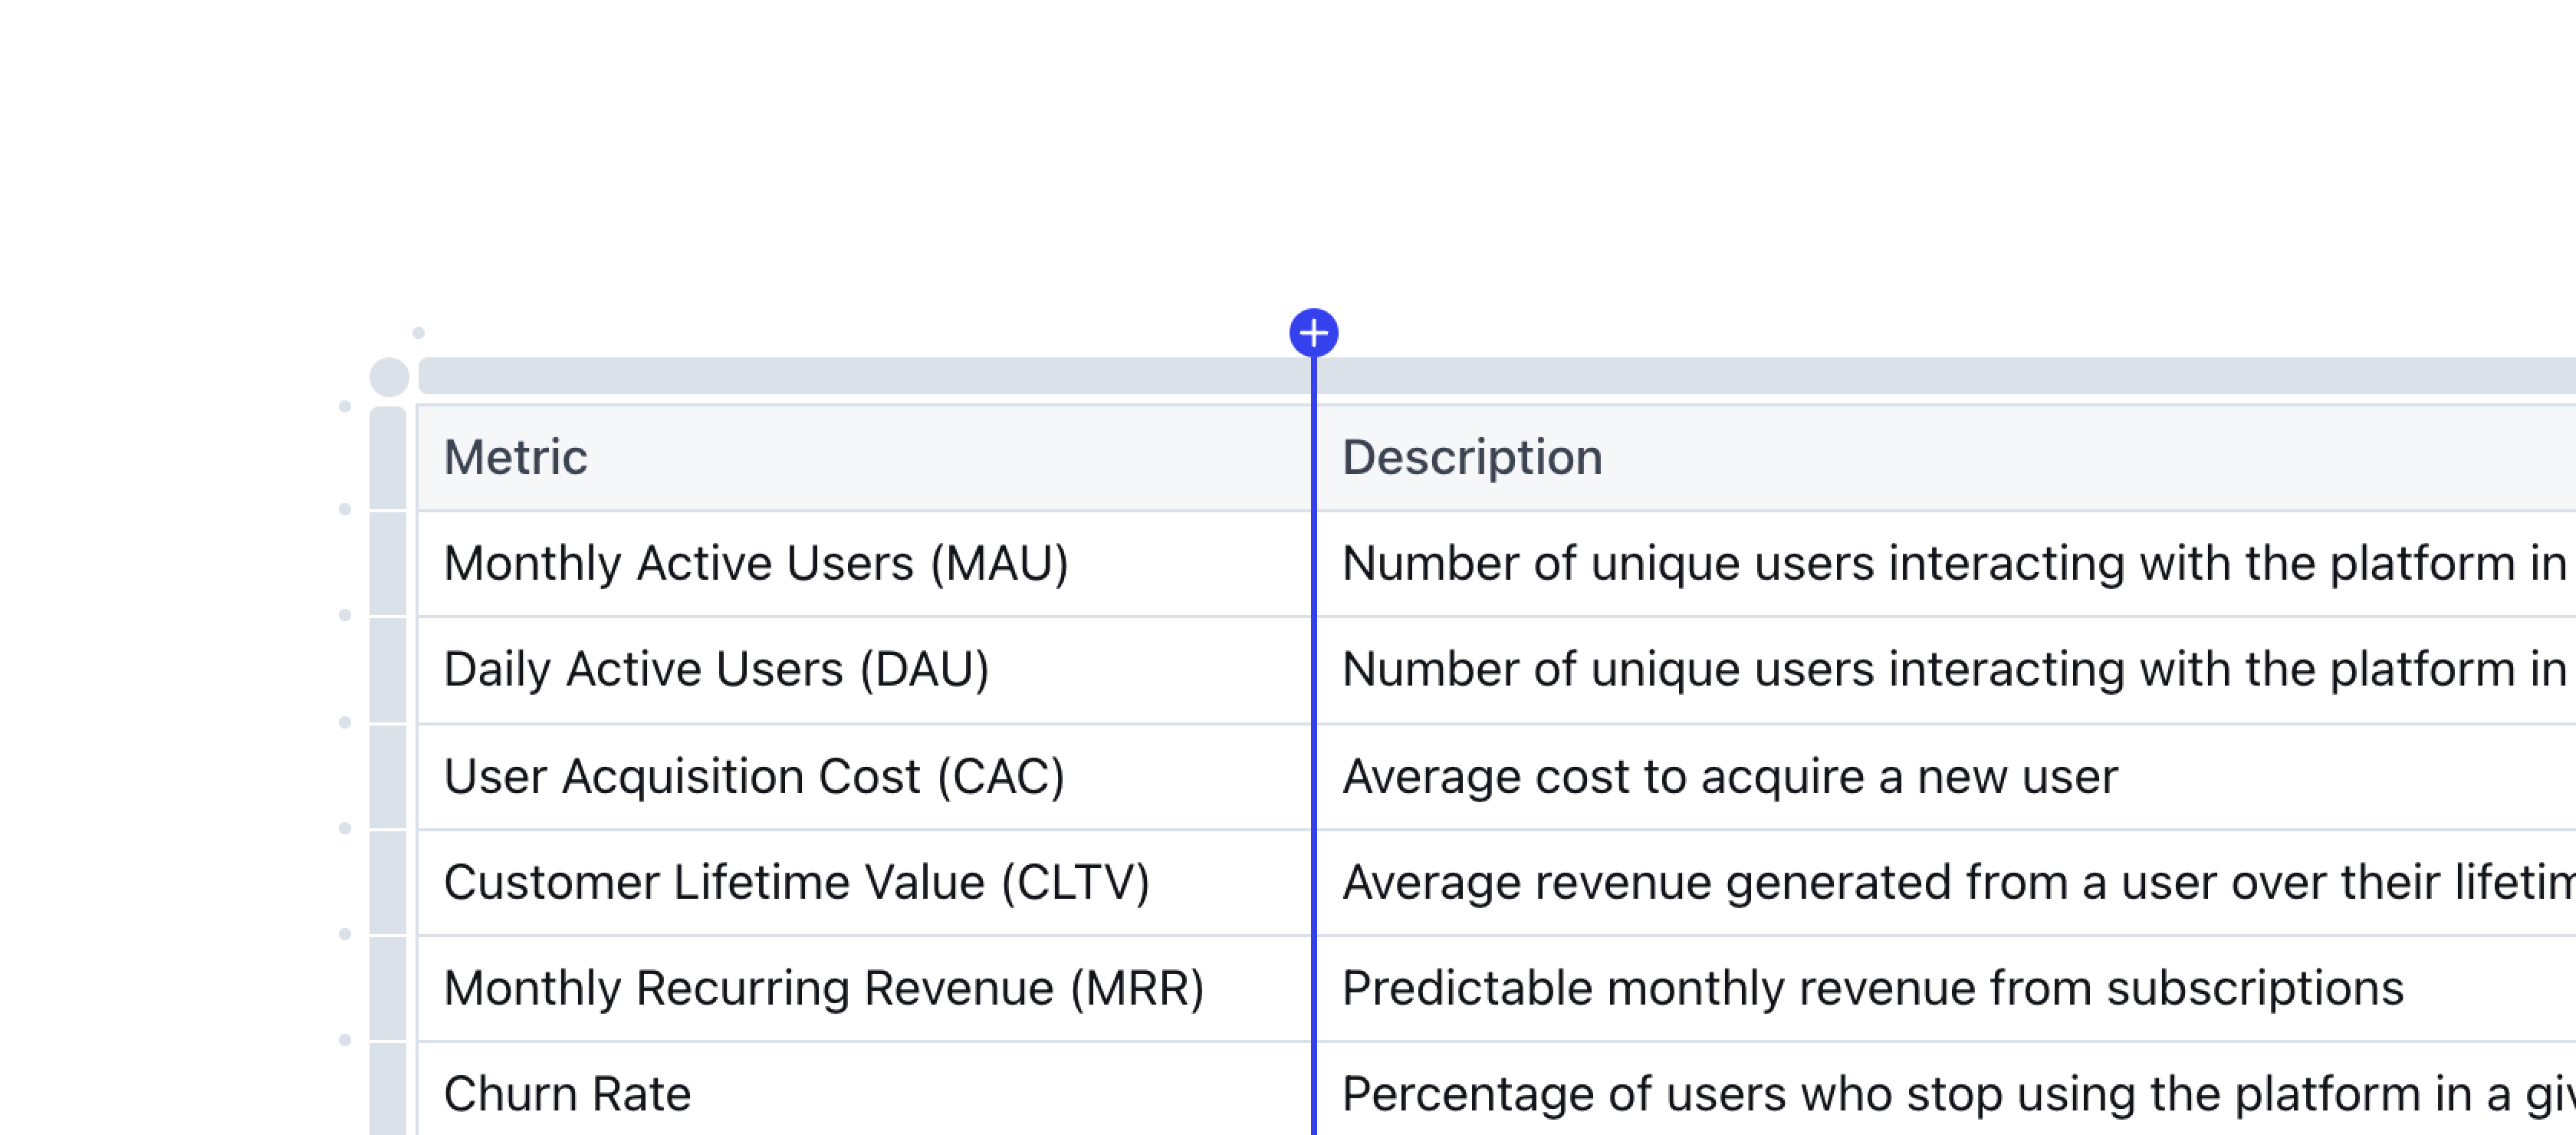Screen dimensions: 2576x1135
Task: Click insert-row dot between Metric and MAU rows
Action: 345,509
